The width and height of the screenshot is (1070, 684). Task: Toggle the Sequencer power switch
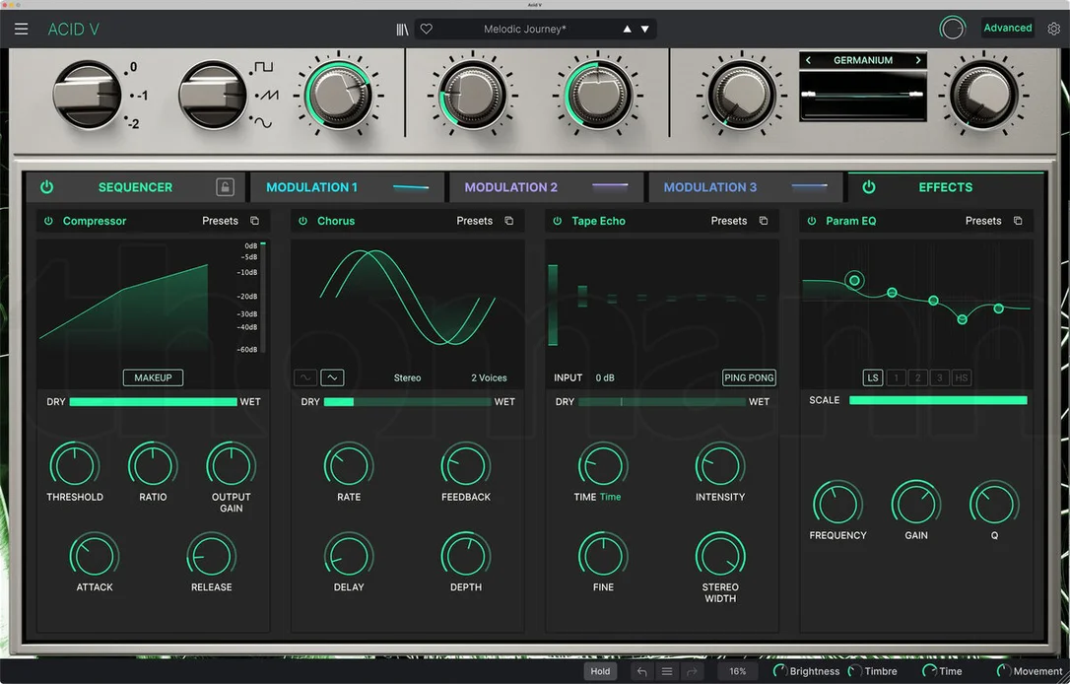click(x=46, y=187)
